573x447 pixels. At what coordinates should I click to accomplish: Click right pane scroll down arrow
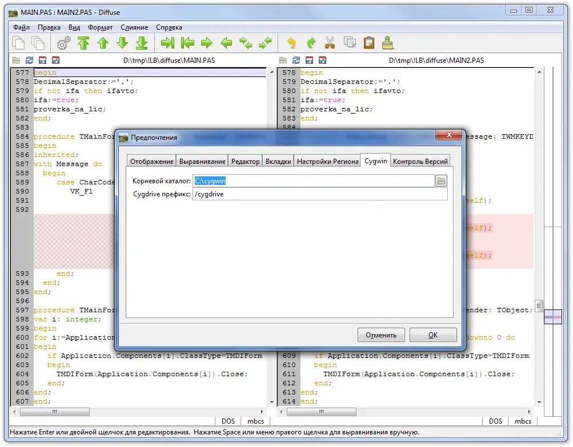coord(539,402)
